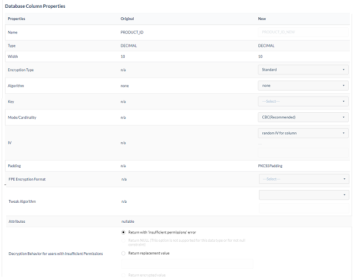Image resolution: width=356 pixels, height=280 pixels.
Task: Expand the Algorithm dropdown set to none
Action: pos(303,86)
